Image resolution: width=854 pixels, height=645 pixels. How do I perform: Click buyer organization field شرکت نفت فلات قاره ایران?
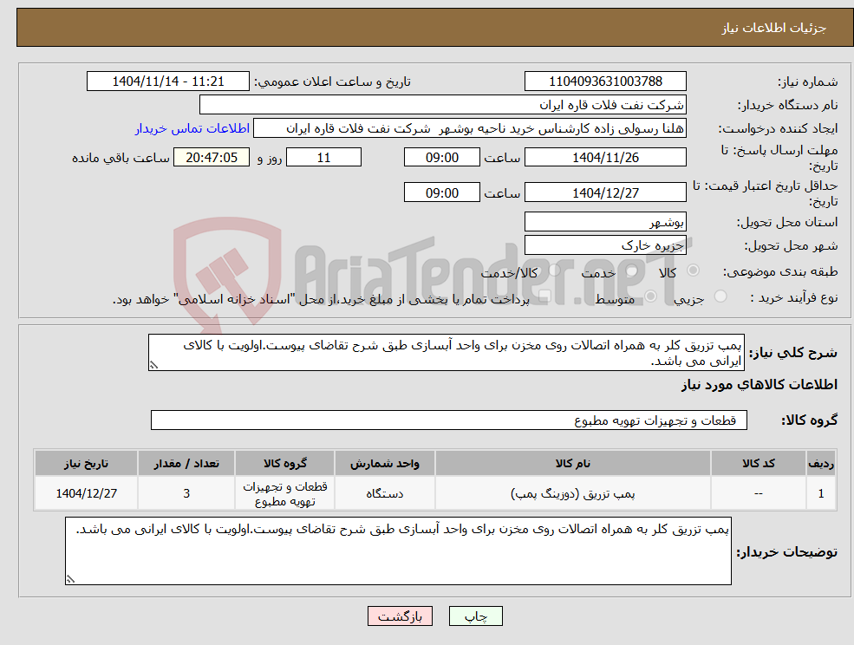(x=443, y=105)
